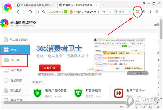Open the browser main menu
This screenshot has width=163, height=110.
157,12
